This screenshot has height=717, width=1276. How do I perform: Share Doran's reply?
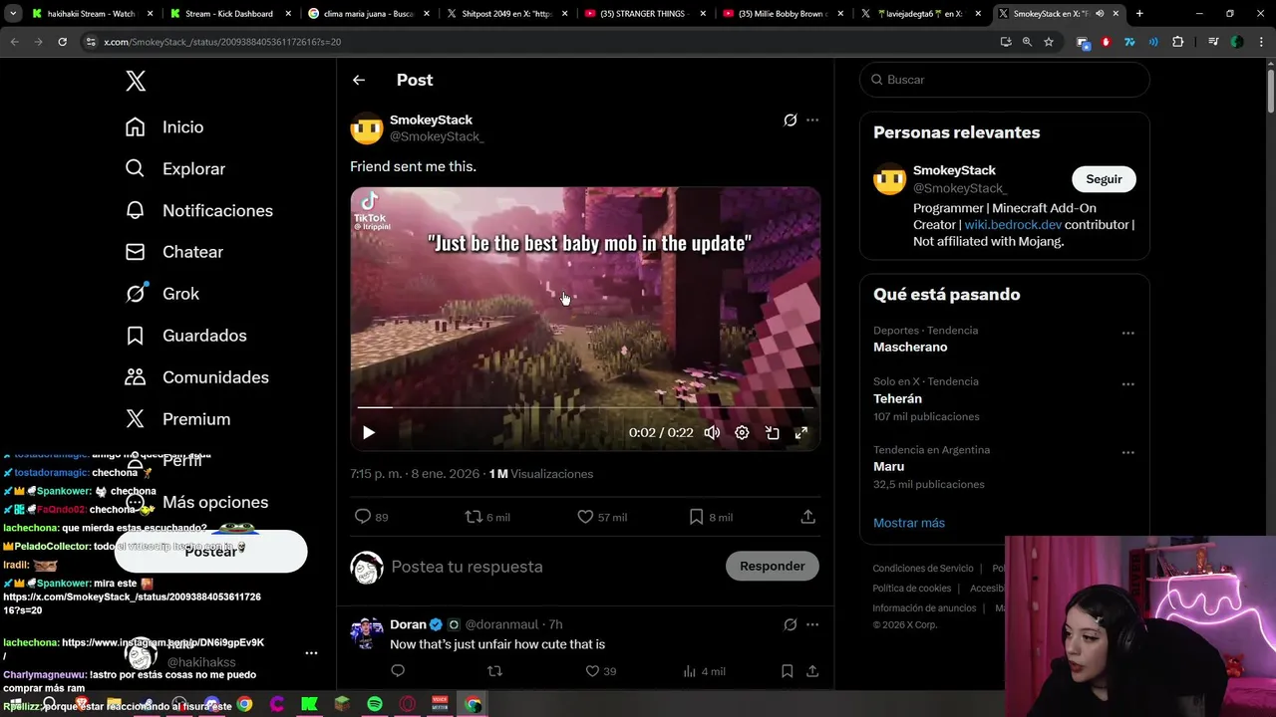pos(812,671)
